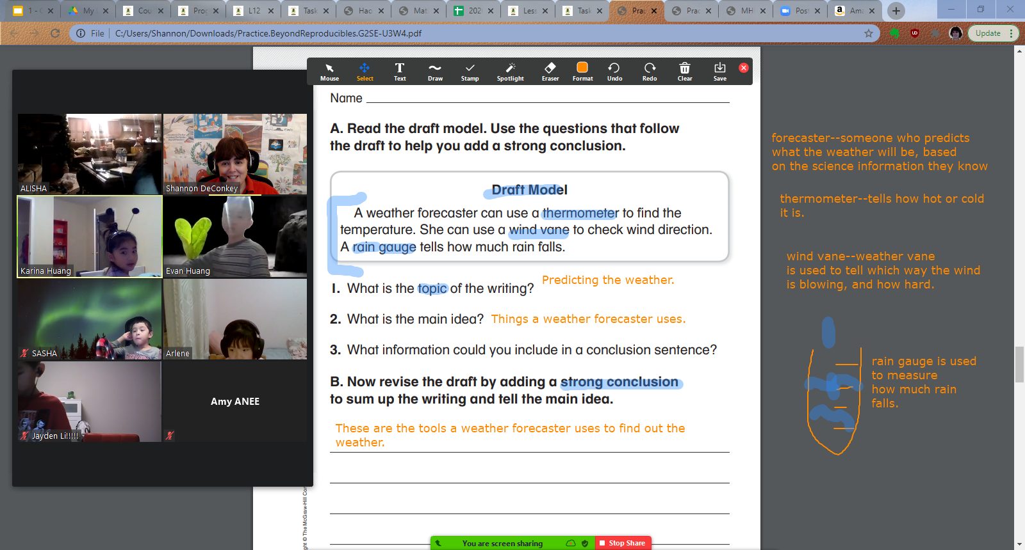The image size is (1025, 550).
Task: Select Shannon DeConkey's video thumbnail
Action: pos(235,154)
